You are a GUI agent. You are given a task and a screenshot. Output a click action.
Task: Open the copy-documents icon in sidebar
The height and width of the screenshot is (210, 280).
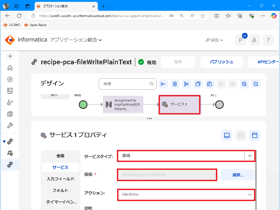tap(10, 114)
